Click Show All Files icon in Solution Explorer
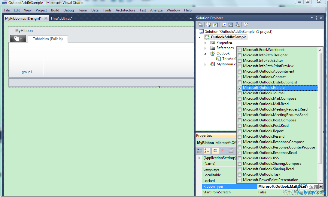The height and width of the screenshot is (197, 328). (208, 25)
